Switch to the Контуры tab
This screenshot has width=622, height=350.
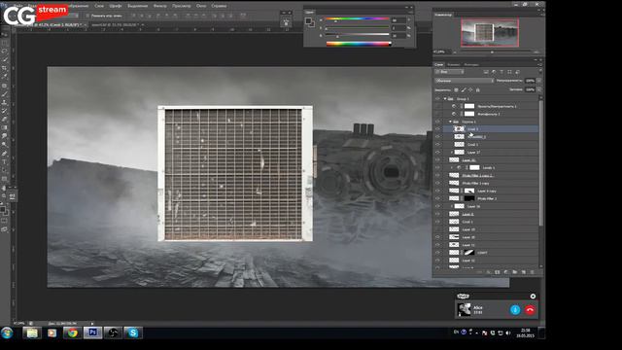click(x=471, y=64)
